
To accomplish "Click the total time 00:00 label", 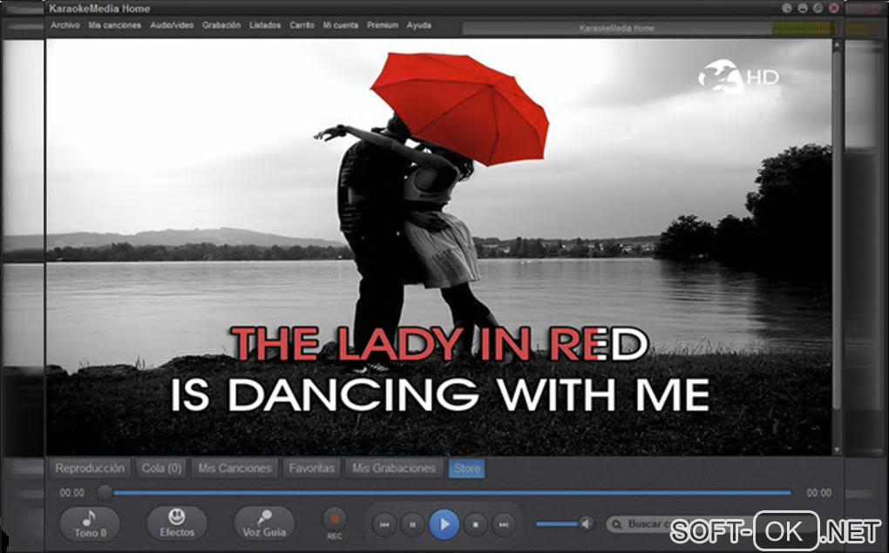I will tap(818, 493).
